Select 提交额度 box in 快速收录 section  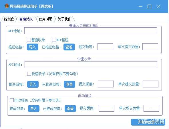click(x=106, y=84)
